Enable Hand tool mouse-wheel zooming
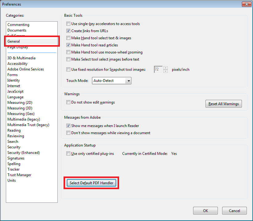The height and width of the screenshot is (221, 253). click(x=68, y=52)
